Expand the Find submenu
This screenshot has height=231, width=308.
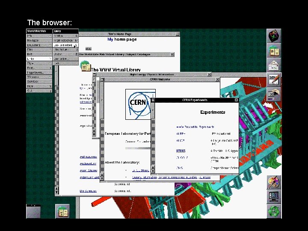[39, 50]
